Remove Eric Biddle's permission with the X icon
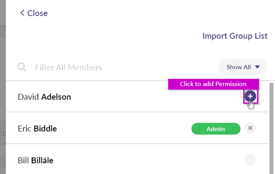Image resolution: width=275 pixels, height=174 pixels. coord(250,128)
